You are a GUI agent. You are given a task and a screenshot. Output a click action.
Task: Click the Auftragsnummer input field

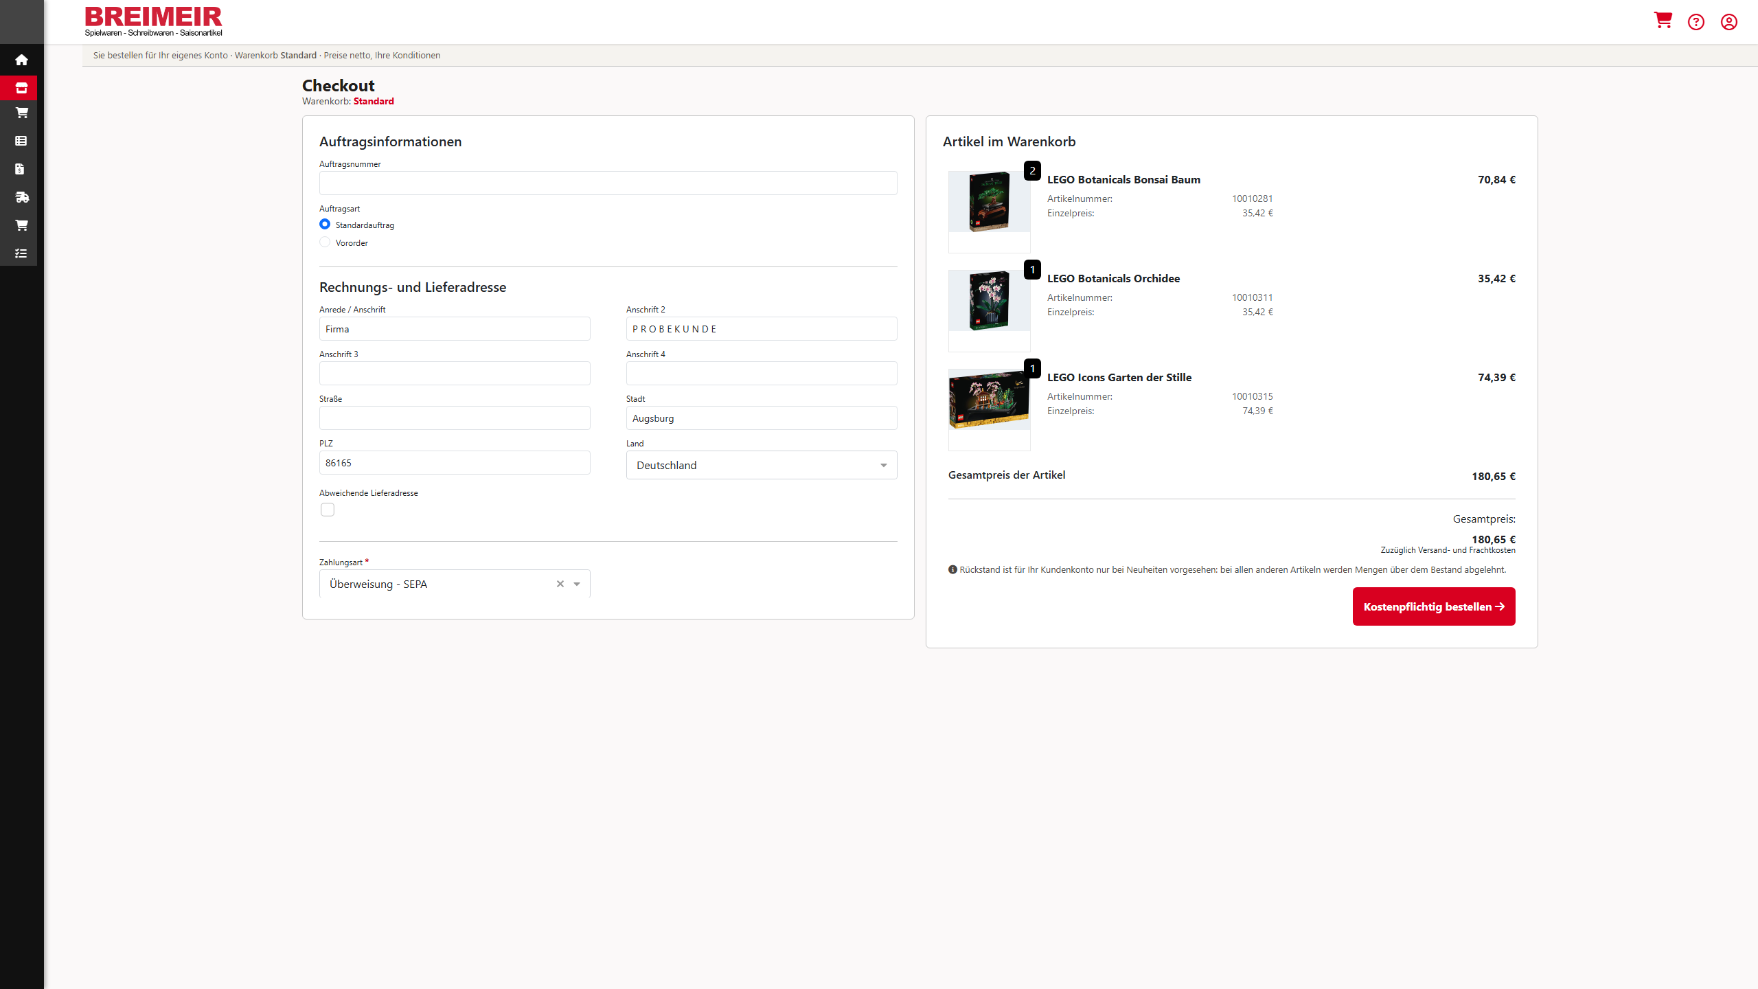point(608,183)
